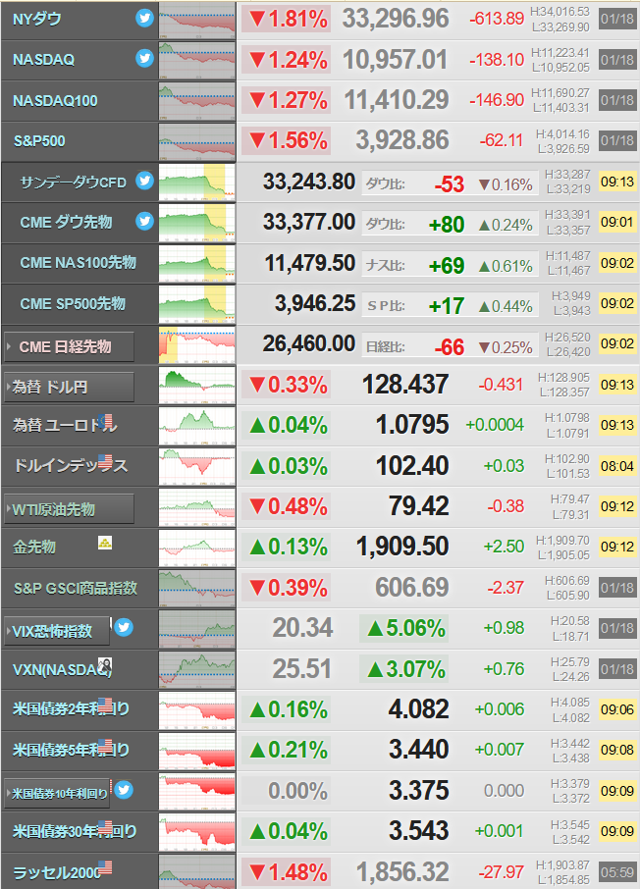640x889 pixels.
Task: Open the 米国債券2年利回り mini chart
Action: pos(197,710)
